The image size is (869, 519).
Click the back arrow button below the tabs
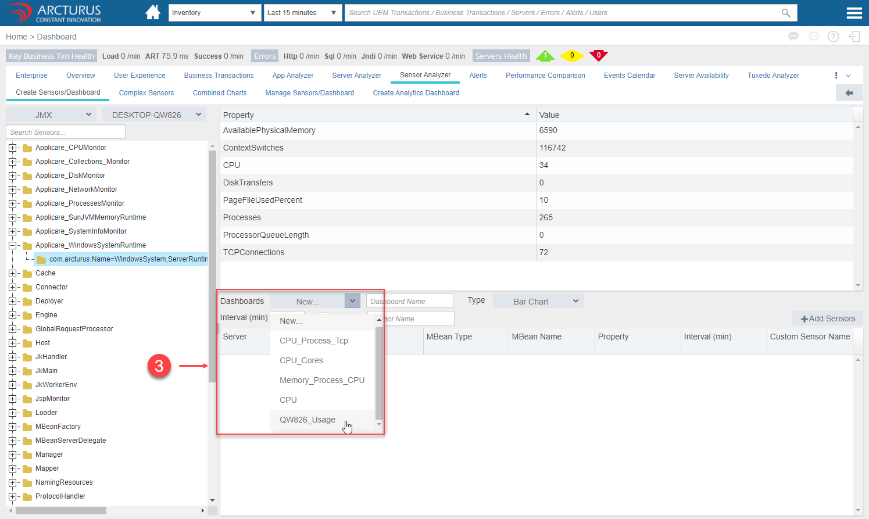coord(849,93)
